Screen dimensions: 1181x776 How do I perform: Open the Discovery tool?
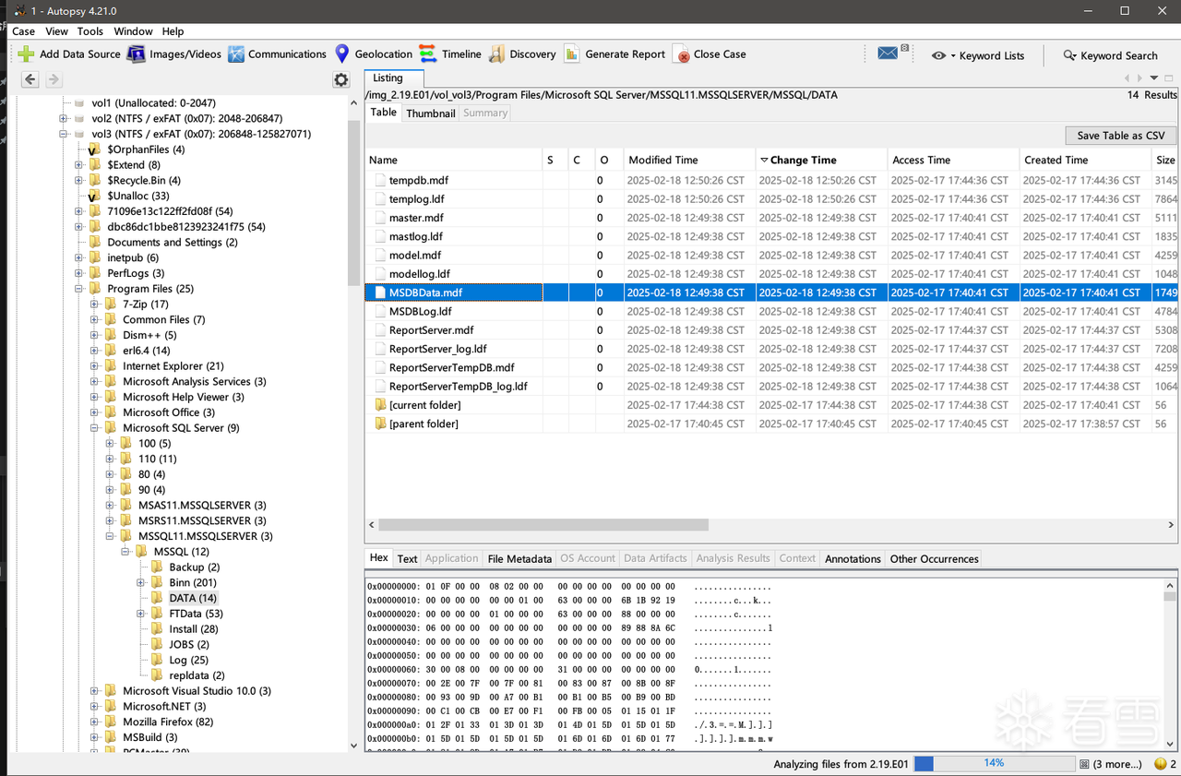click(x=497, y=54)
